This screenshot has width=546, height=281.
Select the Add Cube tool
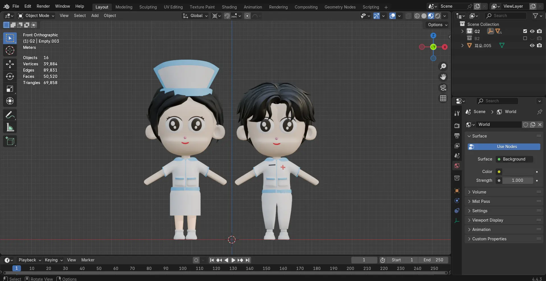pos(10,141)
